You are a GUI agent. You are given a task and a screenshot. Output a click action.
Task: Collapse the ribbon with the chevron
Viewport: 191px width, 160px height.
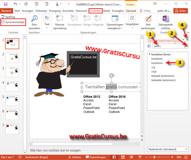[188, 32]
